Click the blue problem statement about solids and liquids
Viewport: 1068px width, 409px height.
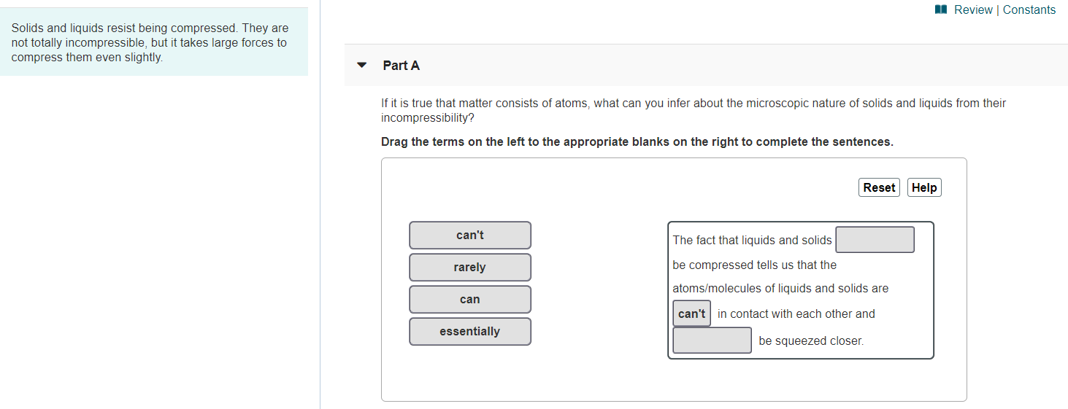click(150, 42)
